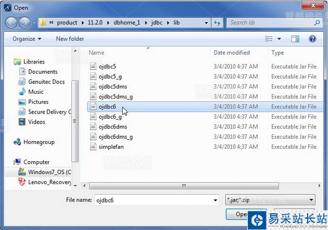Click file list scroll left arrow

pyautogui.click(x=84, y=186)
